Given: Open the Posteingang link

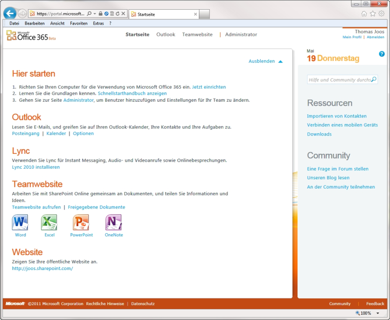Looking at the screenshot, I should click(x=25, y=133).
